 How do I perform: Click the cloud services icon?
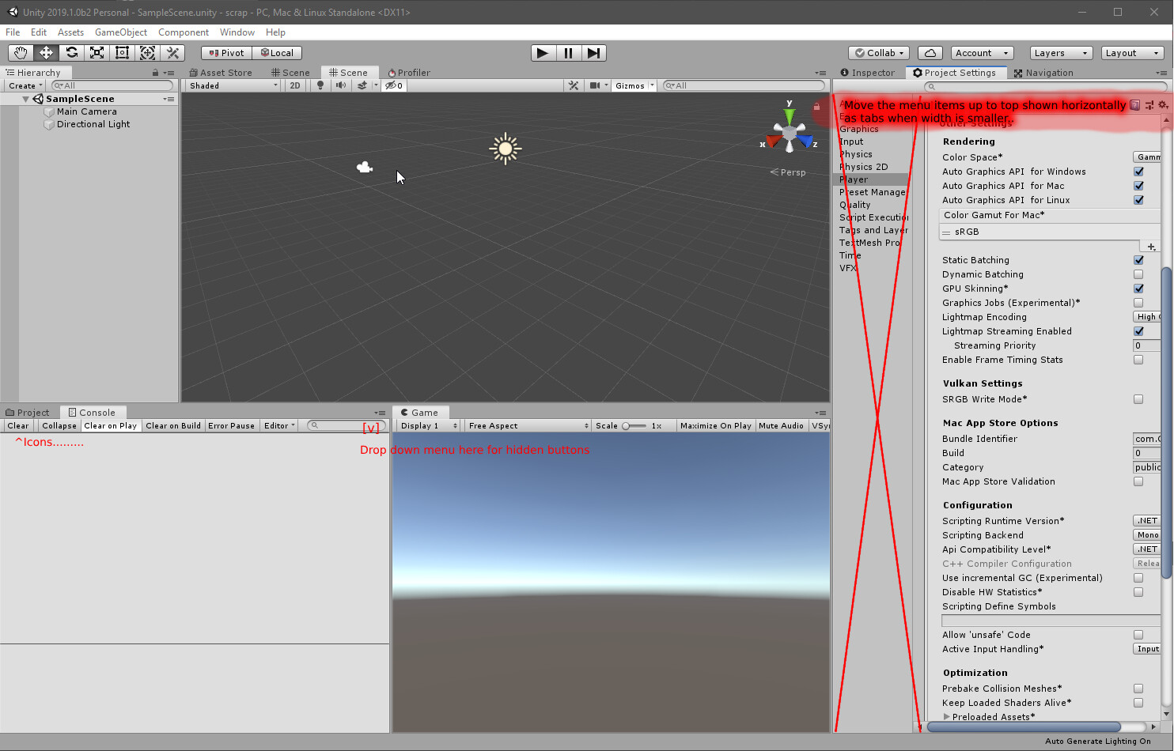pyautogui.click(x=930, y=52)
